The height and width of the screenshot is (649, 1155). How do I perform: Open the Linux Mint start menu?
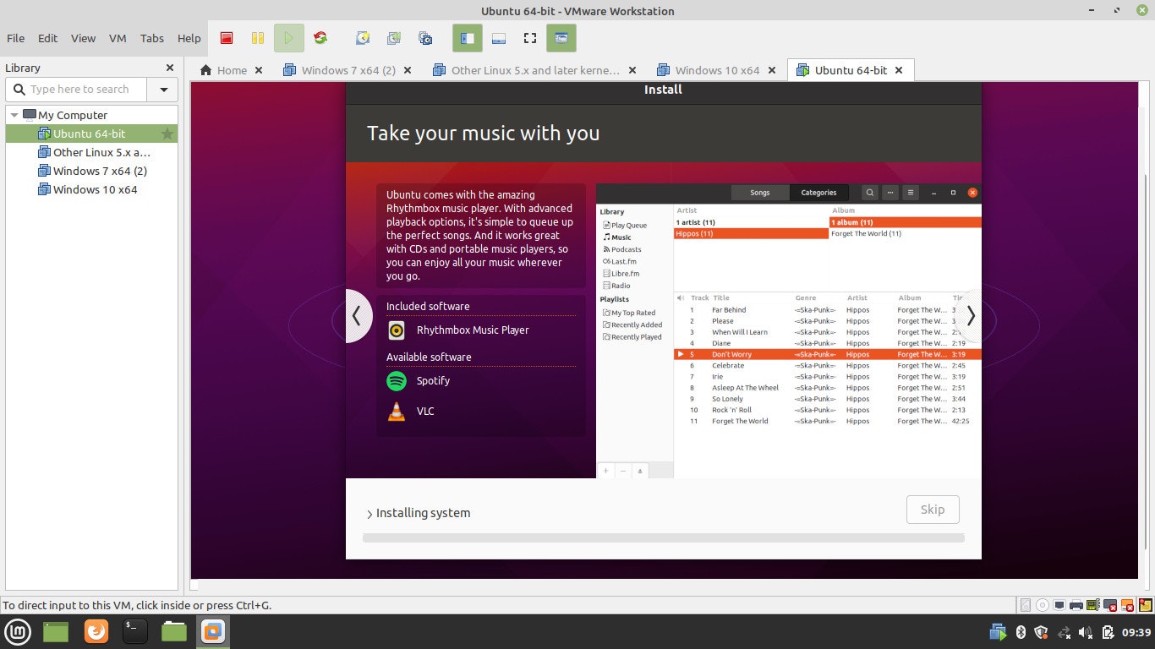coord(19,631)
